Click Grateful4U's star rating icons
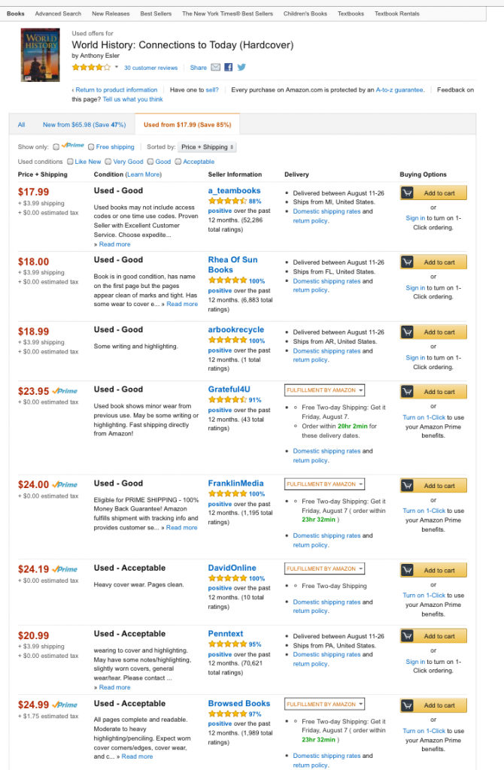Viewport: 504px width, 770px height. (226, 399)
